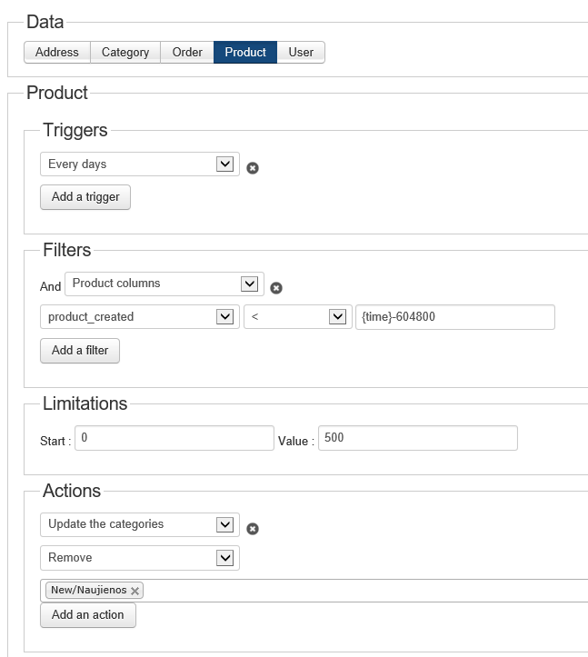The image size is (588, 657).
Task: Select the Order data tab
Action: [187, 52]
